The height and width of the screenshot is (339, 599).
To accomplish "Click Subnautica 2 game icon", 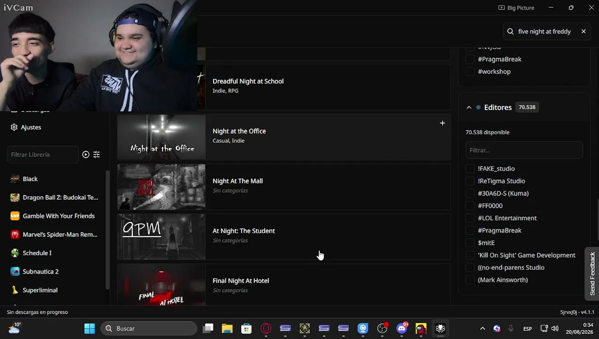I will tap(15, 272).
